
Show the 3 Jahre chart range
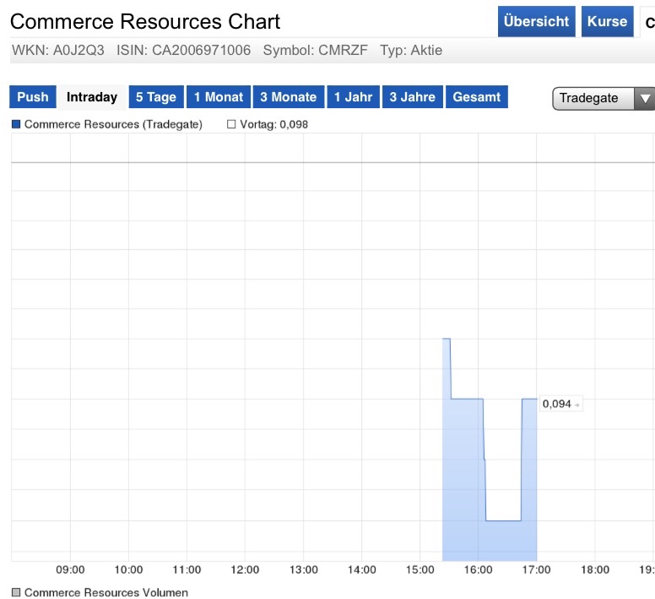pos(413,97)
